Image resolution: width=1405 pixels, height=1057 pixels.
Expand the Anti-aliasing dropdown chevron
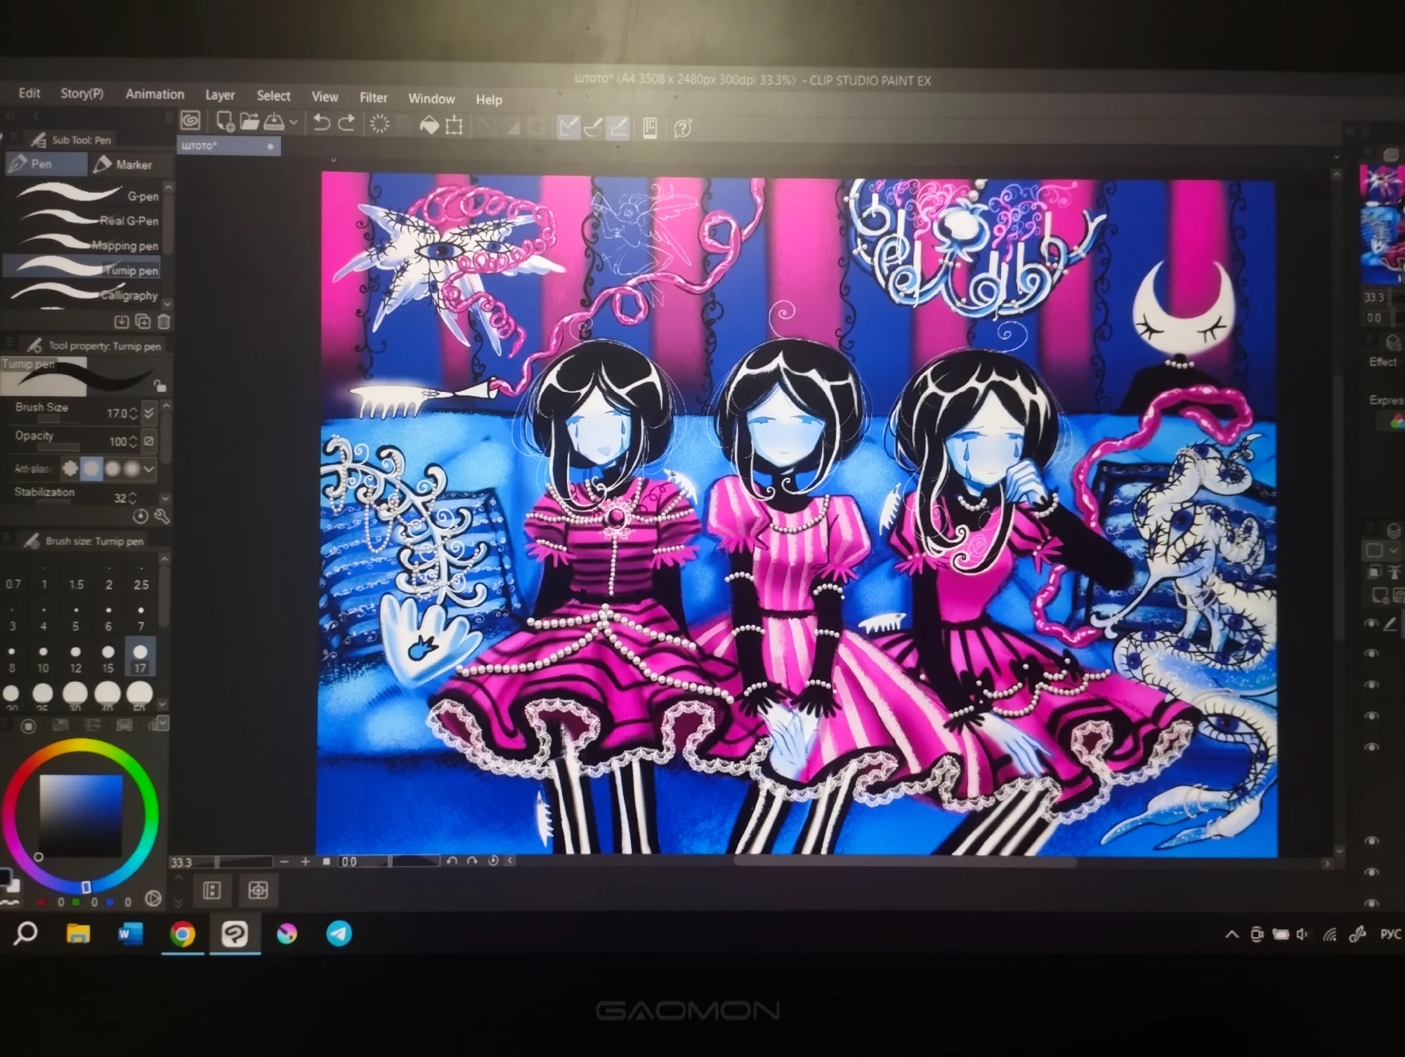[149, 468]
